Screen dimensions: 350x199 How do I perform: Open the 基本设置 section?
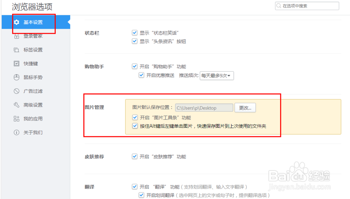coord(36,22)
